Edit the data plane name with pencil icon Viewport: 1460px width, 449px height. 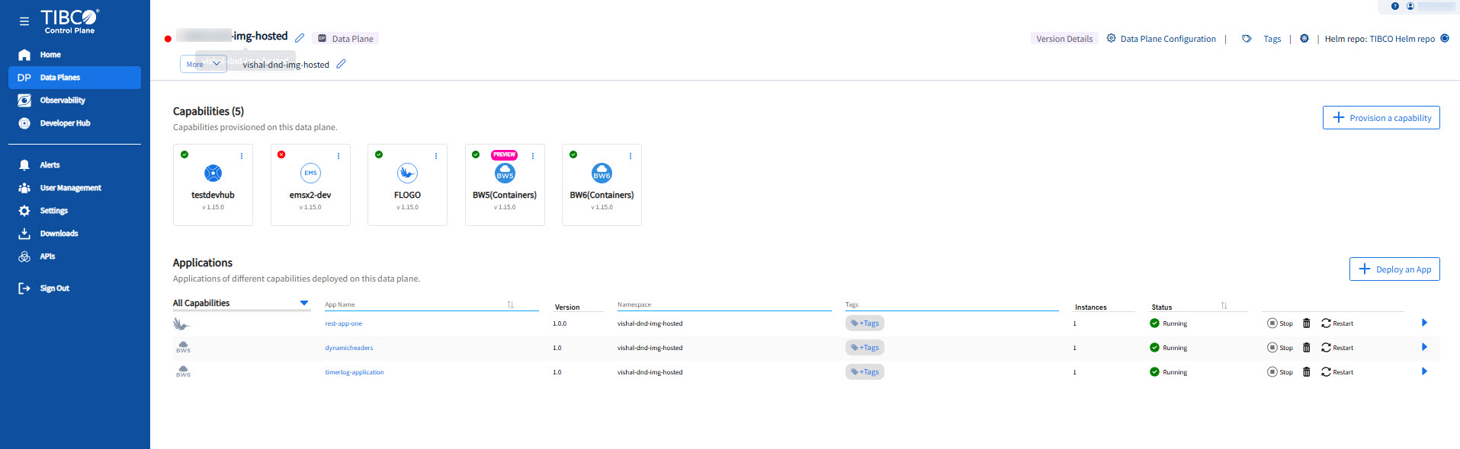point(300,38)
